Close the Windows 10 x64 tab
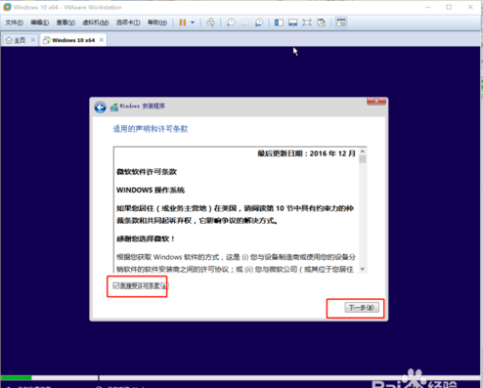 (x=102, y=40)
